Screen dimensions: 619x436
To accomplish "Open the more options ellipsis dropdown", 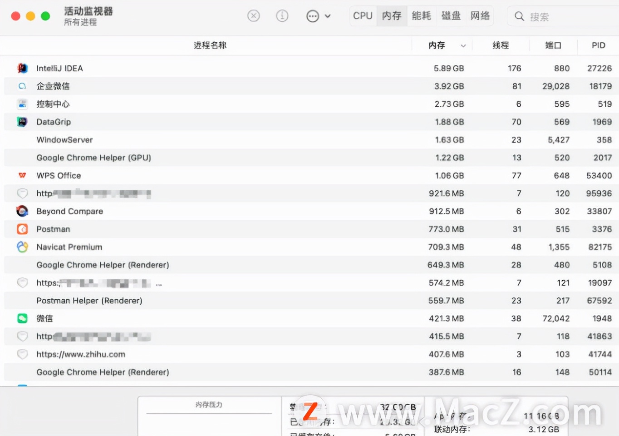I will tap(312, 15).
